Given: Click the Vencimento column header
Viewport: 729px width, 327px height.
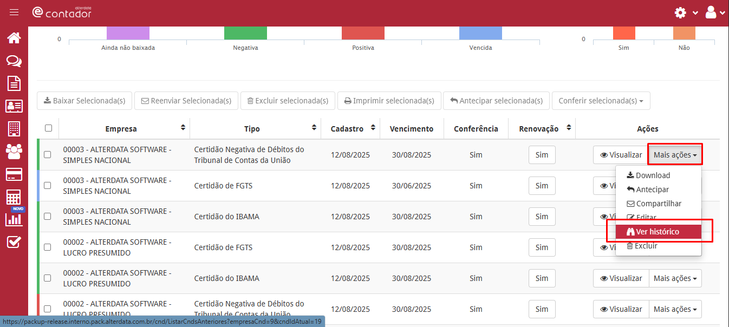Looking at the screenshot, I should tap(412, 129).
